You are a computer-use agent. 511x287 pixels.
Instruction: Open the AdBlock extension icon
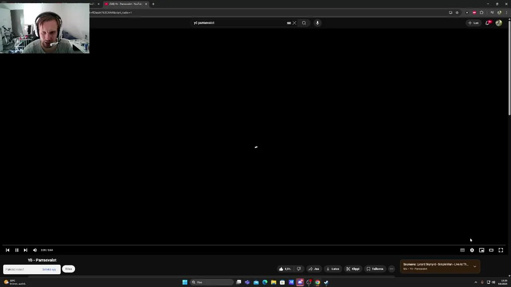pos(474,12)
